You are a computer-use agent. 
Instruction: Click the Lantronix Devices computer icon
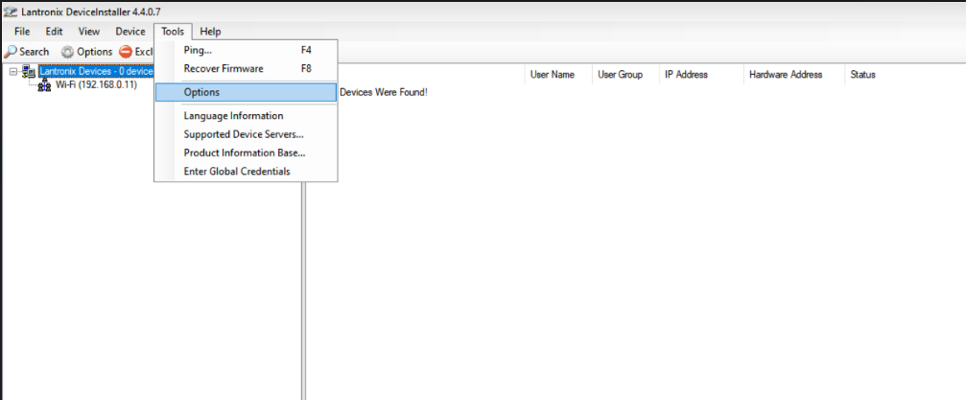29,71
